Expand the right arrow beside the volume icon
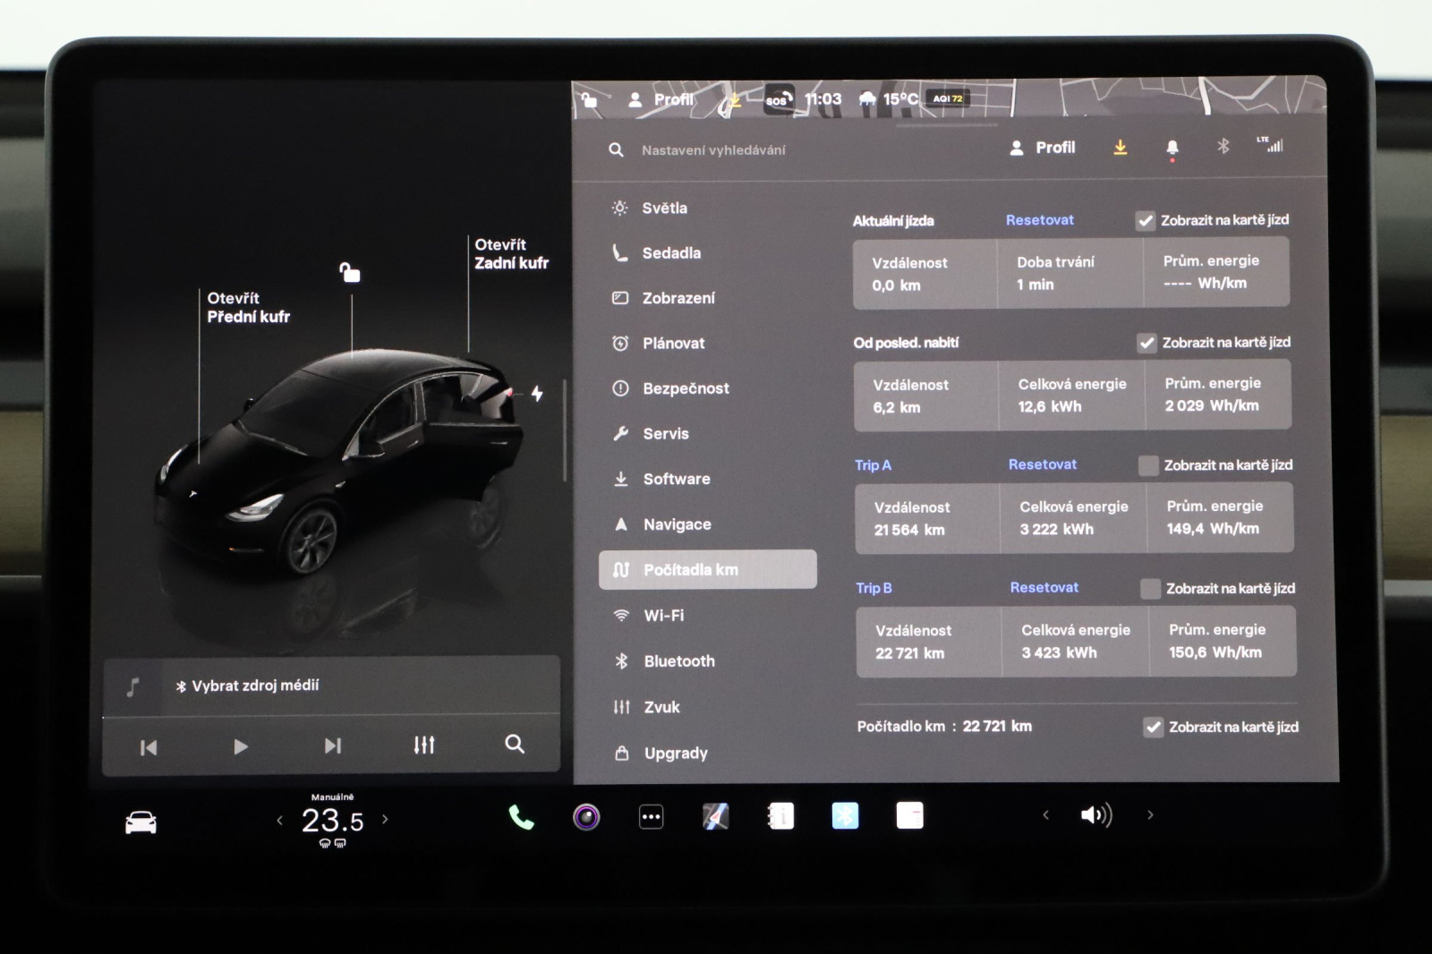Viewport: 1432px width, 954px height. pyautogui.click(x=1150, y=815)
